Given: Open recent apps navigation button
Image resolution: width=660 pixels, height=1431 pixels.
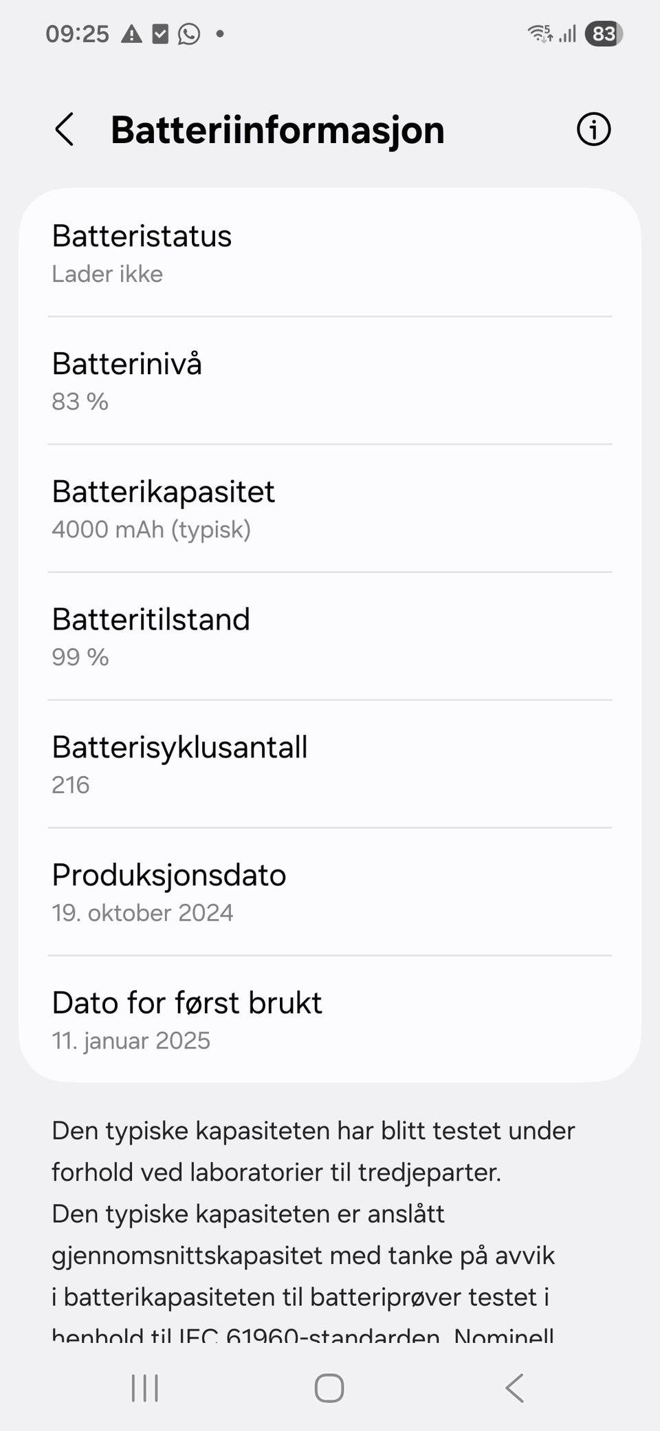Looking at the screenshot, I should click(x=144, y=1388).
